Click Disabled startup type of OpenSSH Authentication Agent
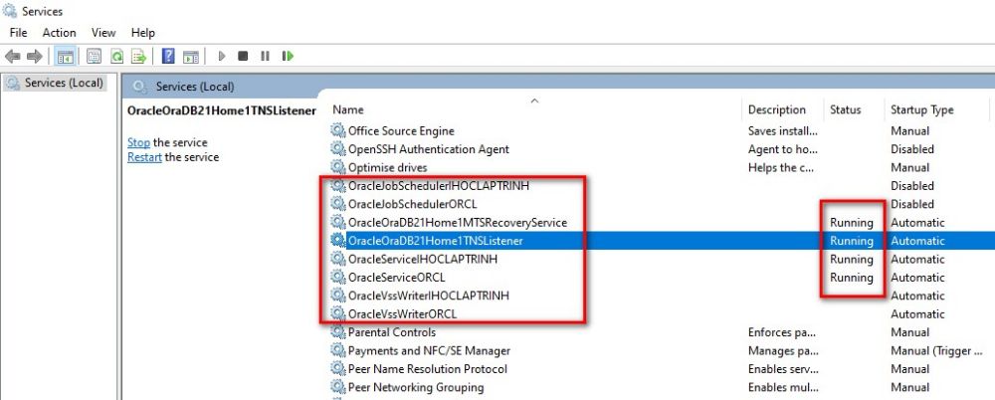 pyautogui.click(x=912, y=149)
